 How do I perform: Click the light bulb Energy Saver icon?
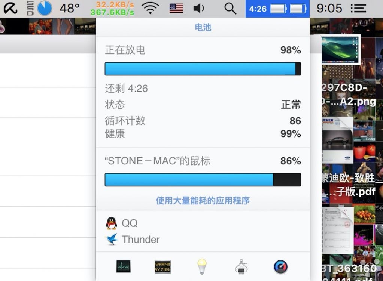point(202,266)
